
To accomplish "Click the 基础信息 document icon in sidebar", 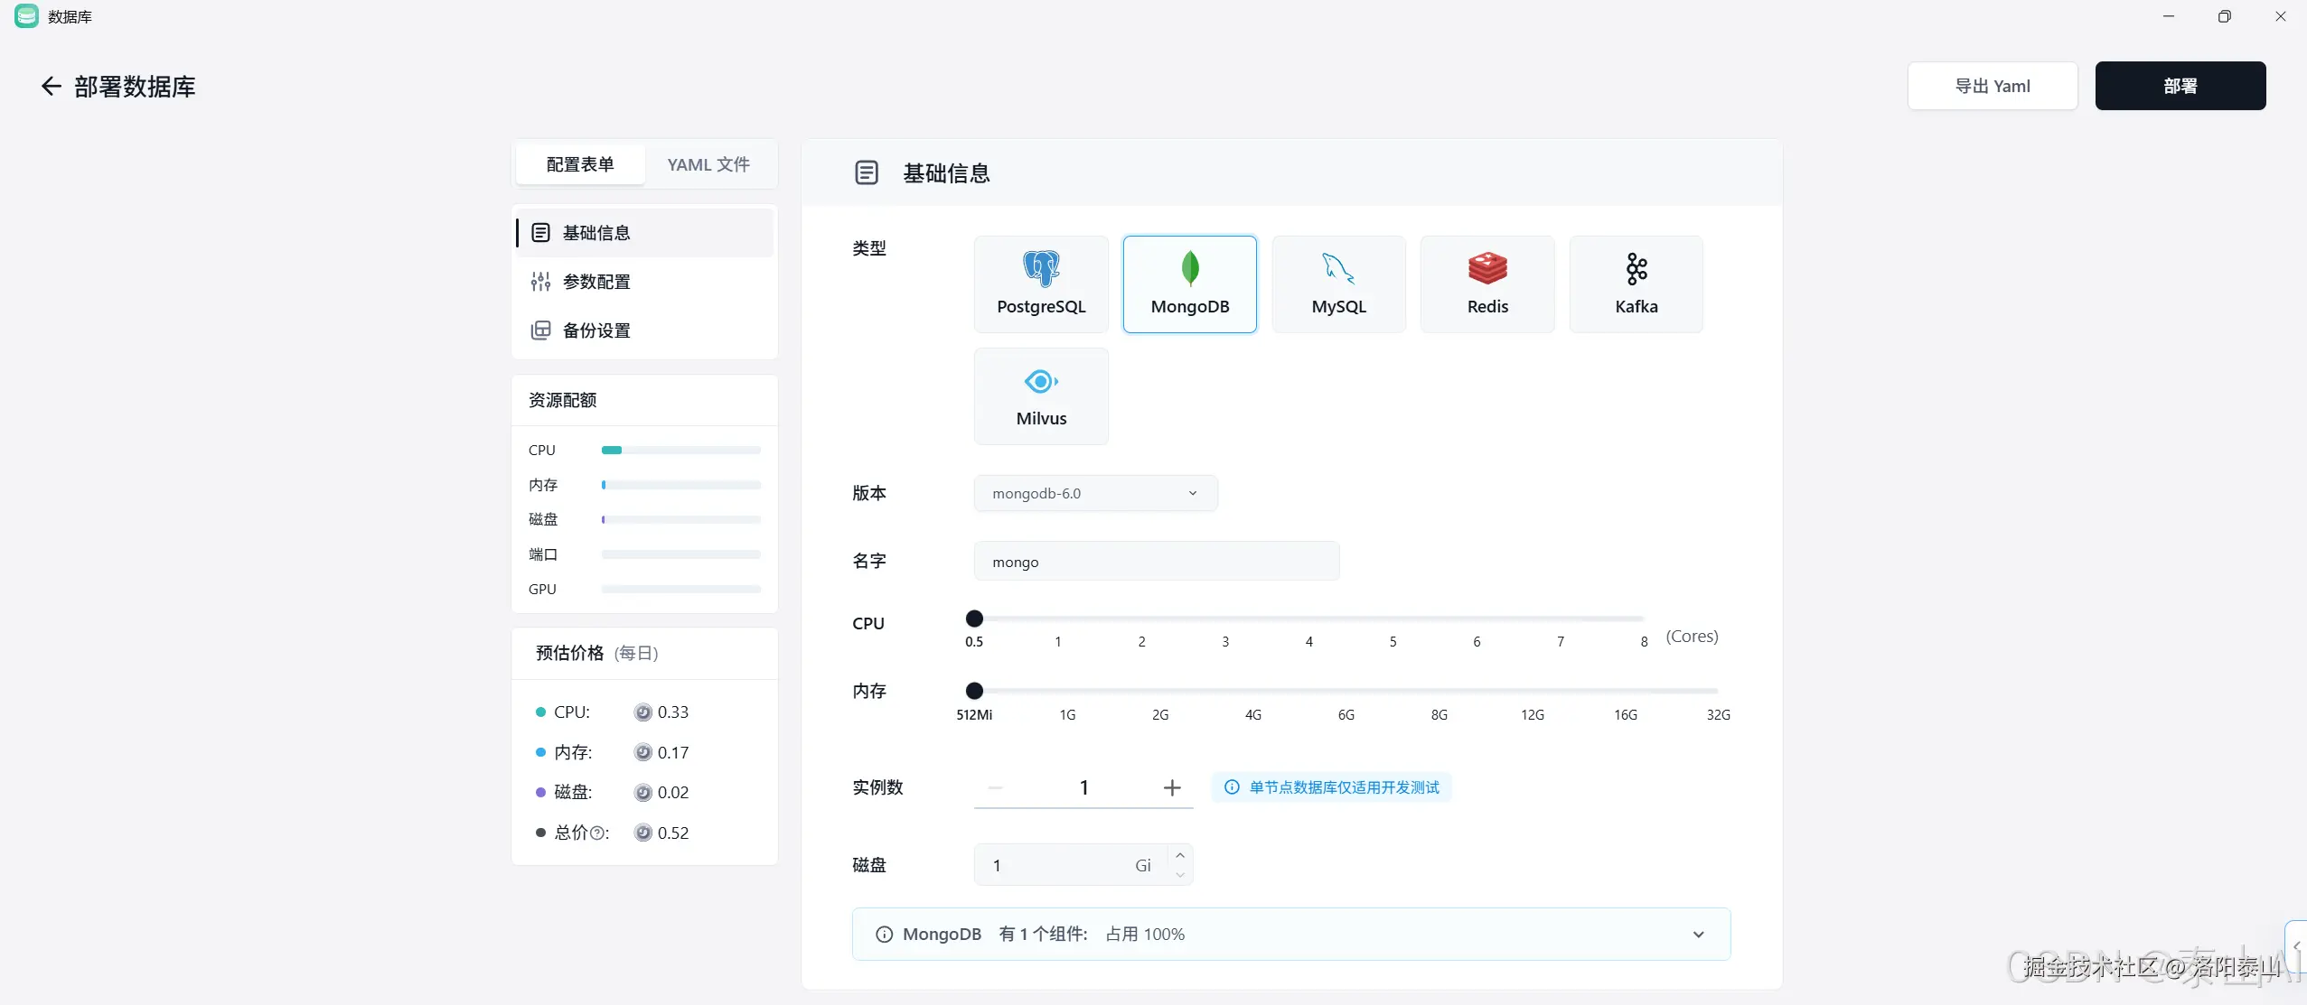I will (x=539, y=232).
